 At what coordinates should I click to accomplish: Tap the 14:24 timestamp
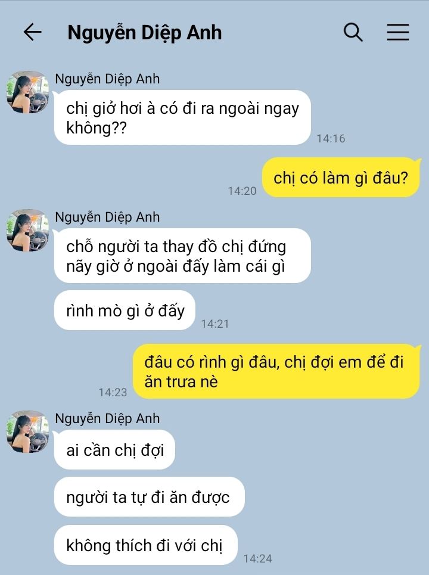(258, 558)
